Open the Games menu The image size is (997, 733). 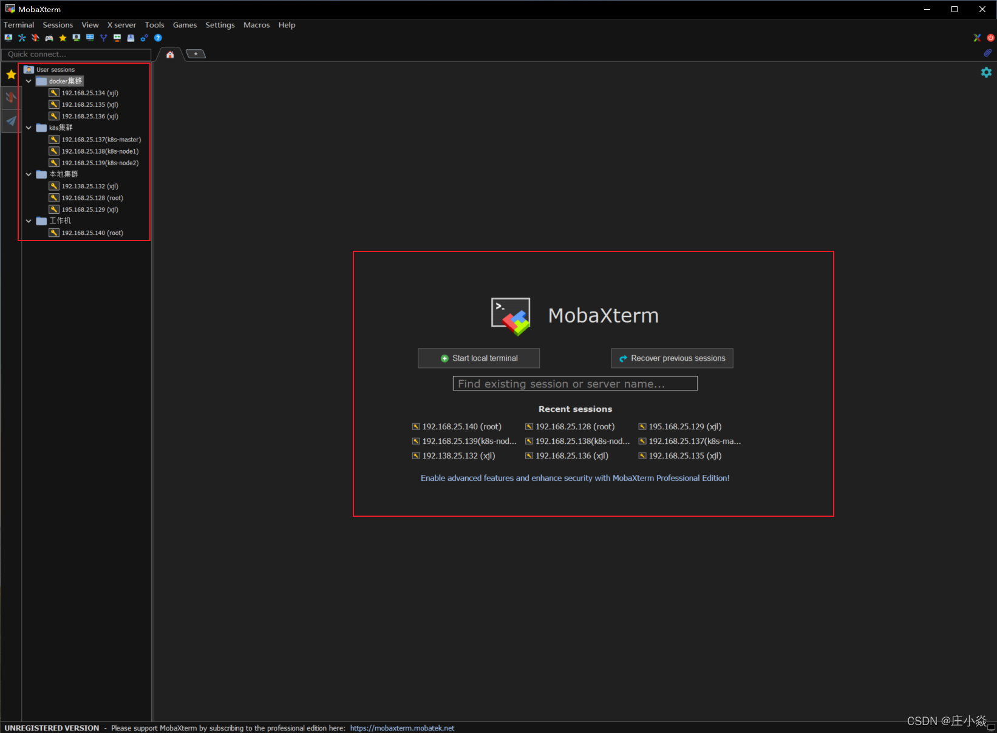(x=185, y=25)
